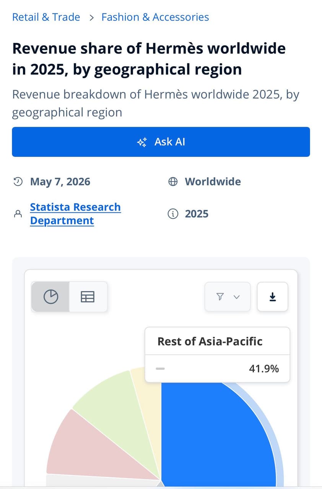Click the 41.9% tooltip value
Image resolution: width=322 pixels, height=489 pixels.
tap(264, 369)
